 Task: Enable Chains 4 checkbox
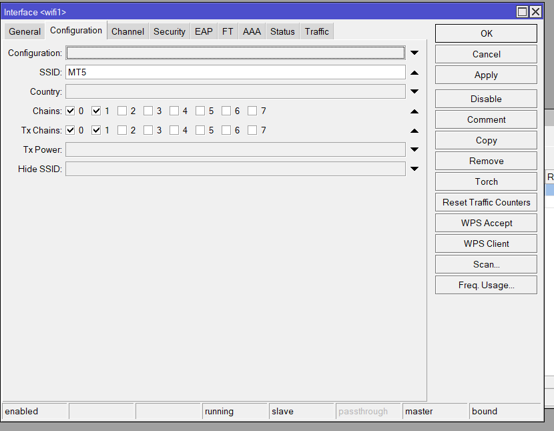click(174, 111)
